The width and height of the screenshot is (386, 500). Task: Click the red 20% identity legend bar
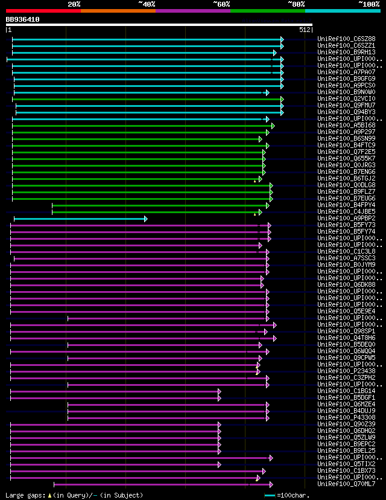[43, 11]
